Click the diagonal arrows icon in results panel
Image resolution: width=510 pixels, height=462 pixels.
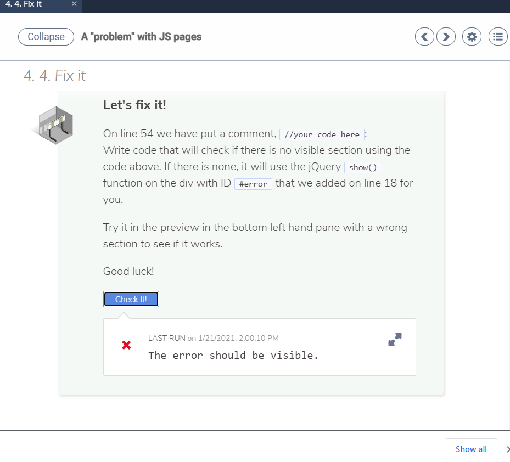[395, 339]
